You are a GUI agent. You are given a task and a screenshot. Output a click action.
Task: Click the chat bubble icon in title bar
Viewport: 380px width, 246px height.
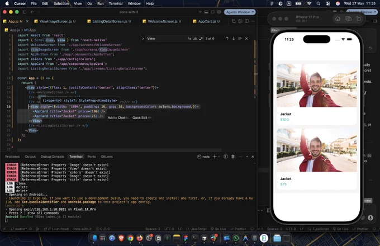[x=212, y=12]
